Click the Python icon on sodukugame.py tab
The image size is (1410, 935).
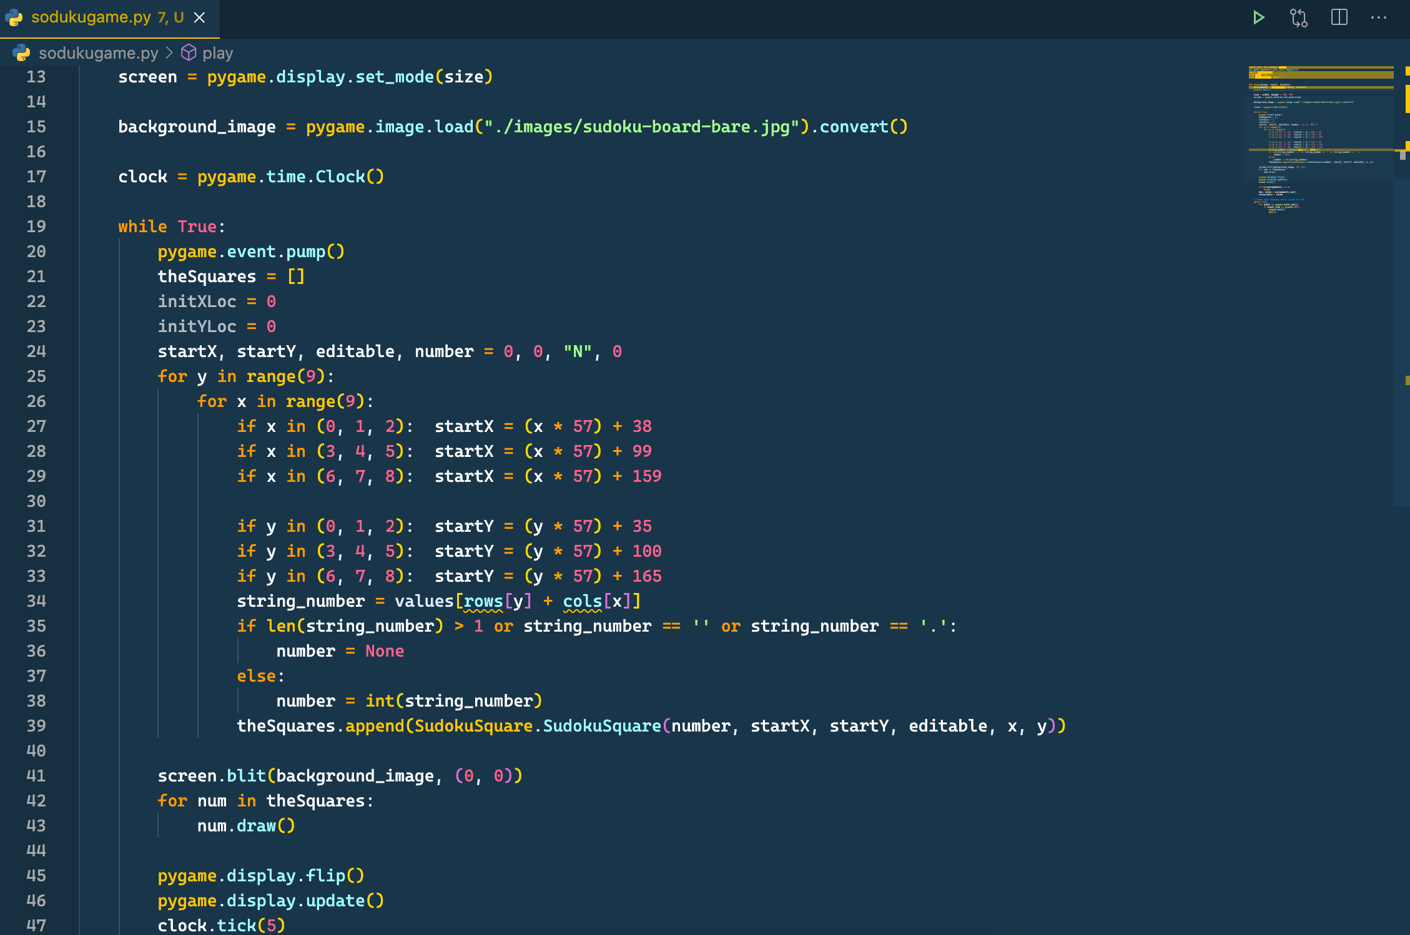[x=14, y=17]
